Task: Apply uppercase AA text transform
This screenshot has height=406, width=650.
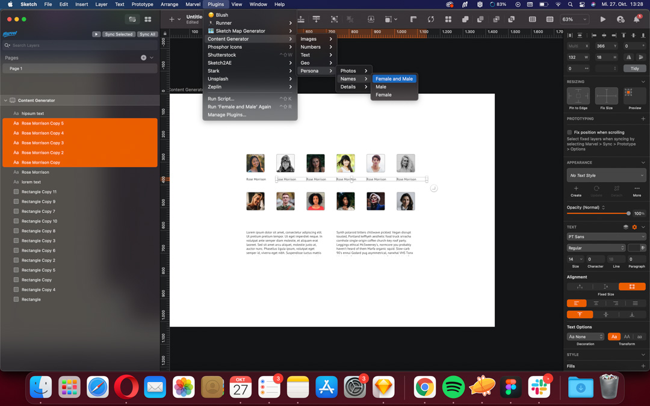Action: [x=627, y=336]
